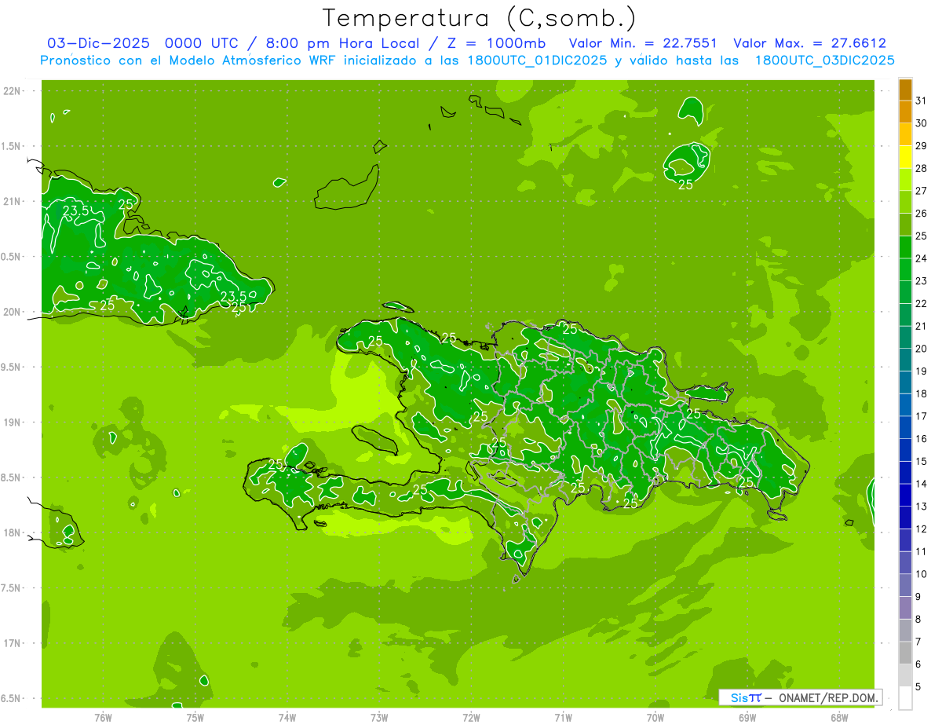
Task: Select the pressure level text "Z = 1000mb"
Action: 496,43
